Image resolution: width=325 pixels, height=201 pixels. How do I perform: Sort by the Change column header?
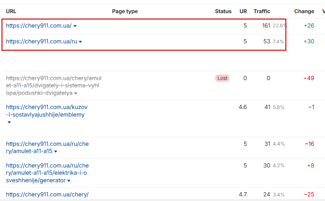[x=304, y=11]
